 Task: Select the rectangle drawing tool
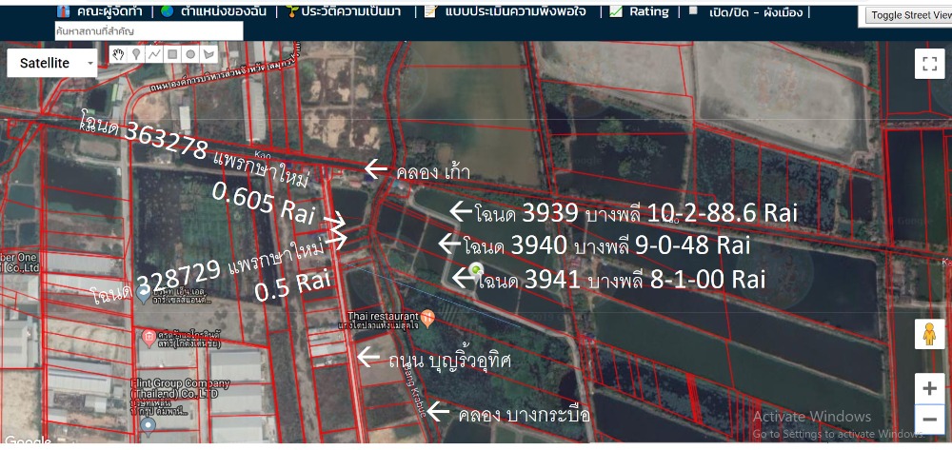coord(172,54)
